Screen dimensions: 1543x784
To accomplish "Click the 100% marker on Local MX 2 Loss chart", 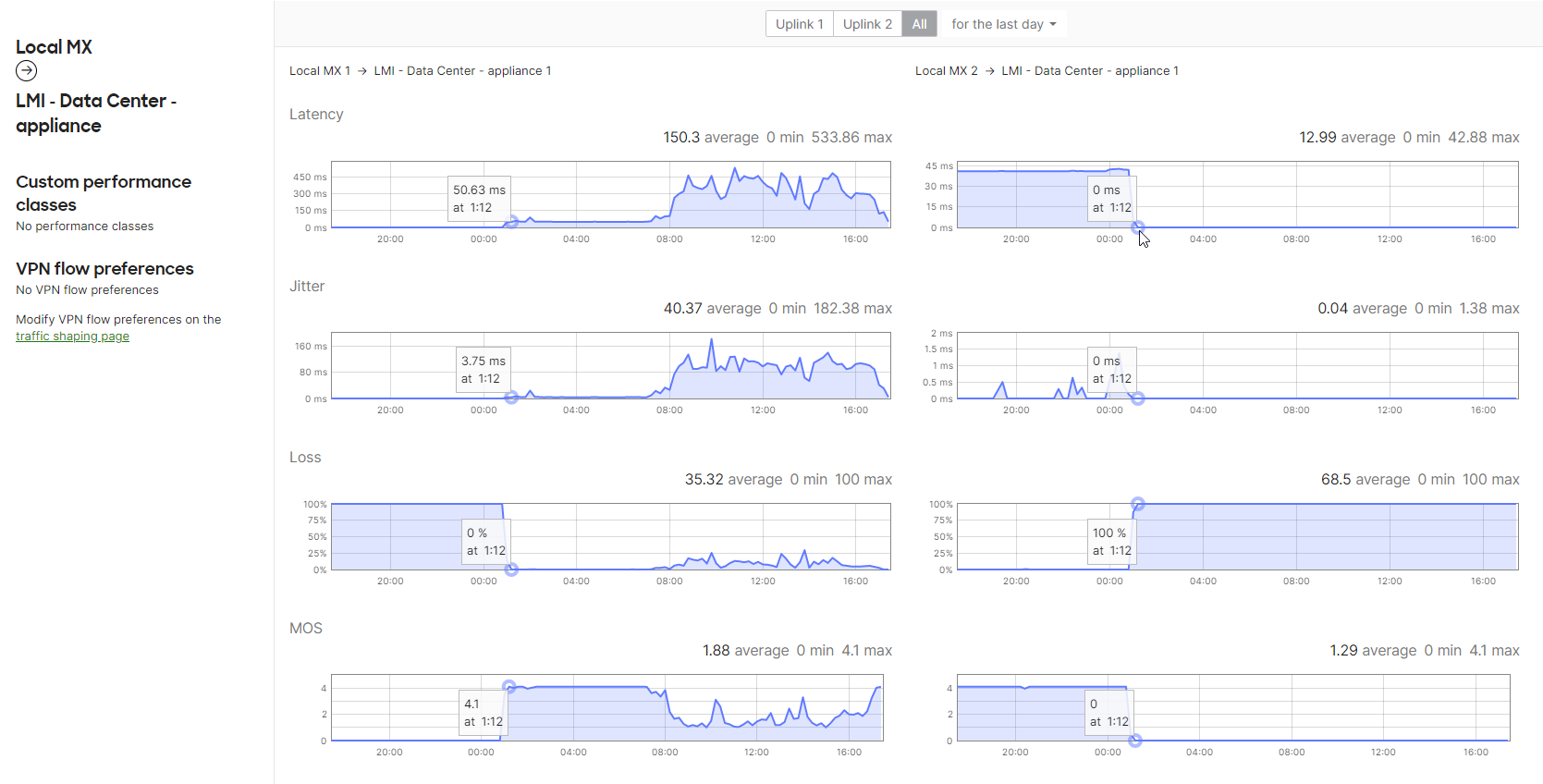I will tap(1138, 504).
